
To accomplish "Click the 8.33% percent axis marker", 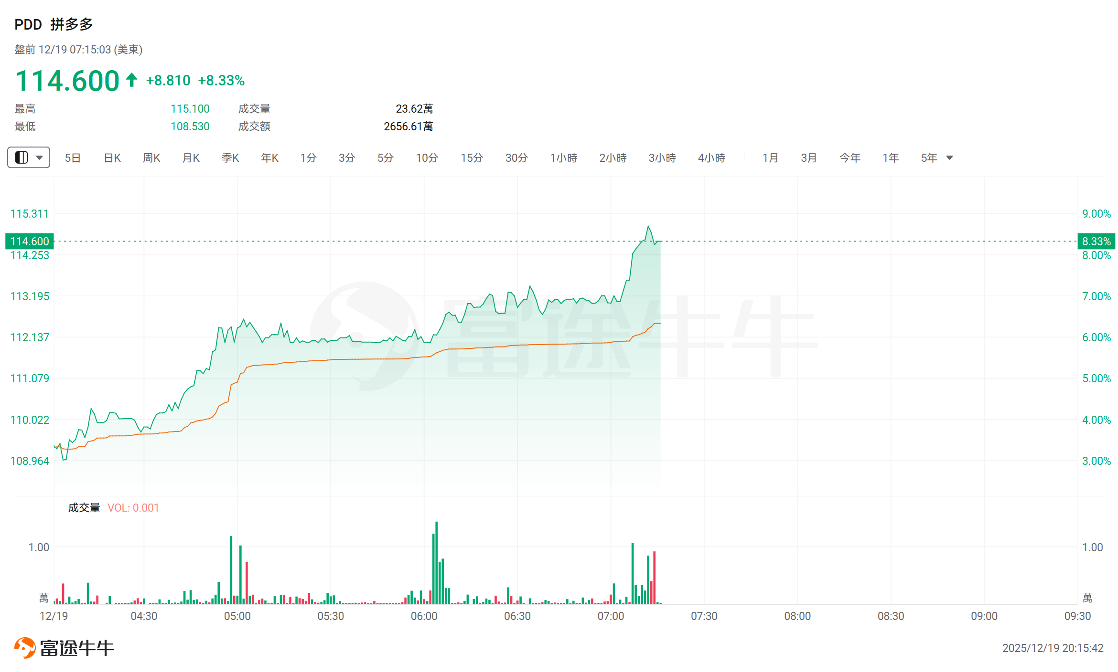I will pos(1096,241).
